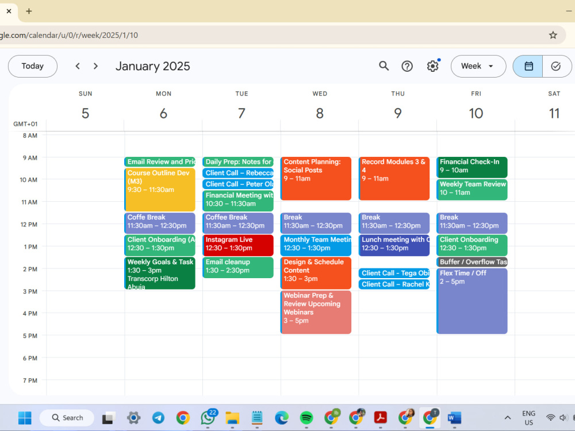Open Flex Time / Off event

point(472,301)
